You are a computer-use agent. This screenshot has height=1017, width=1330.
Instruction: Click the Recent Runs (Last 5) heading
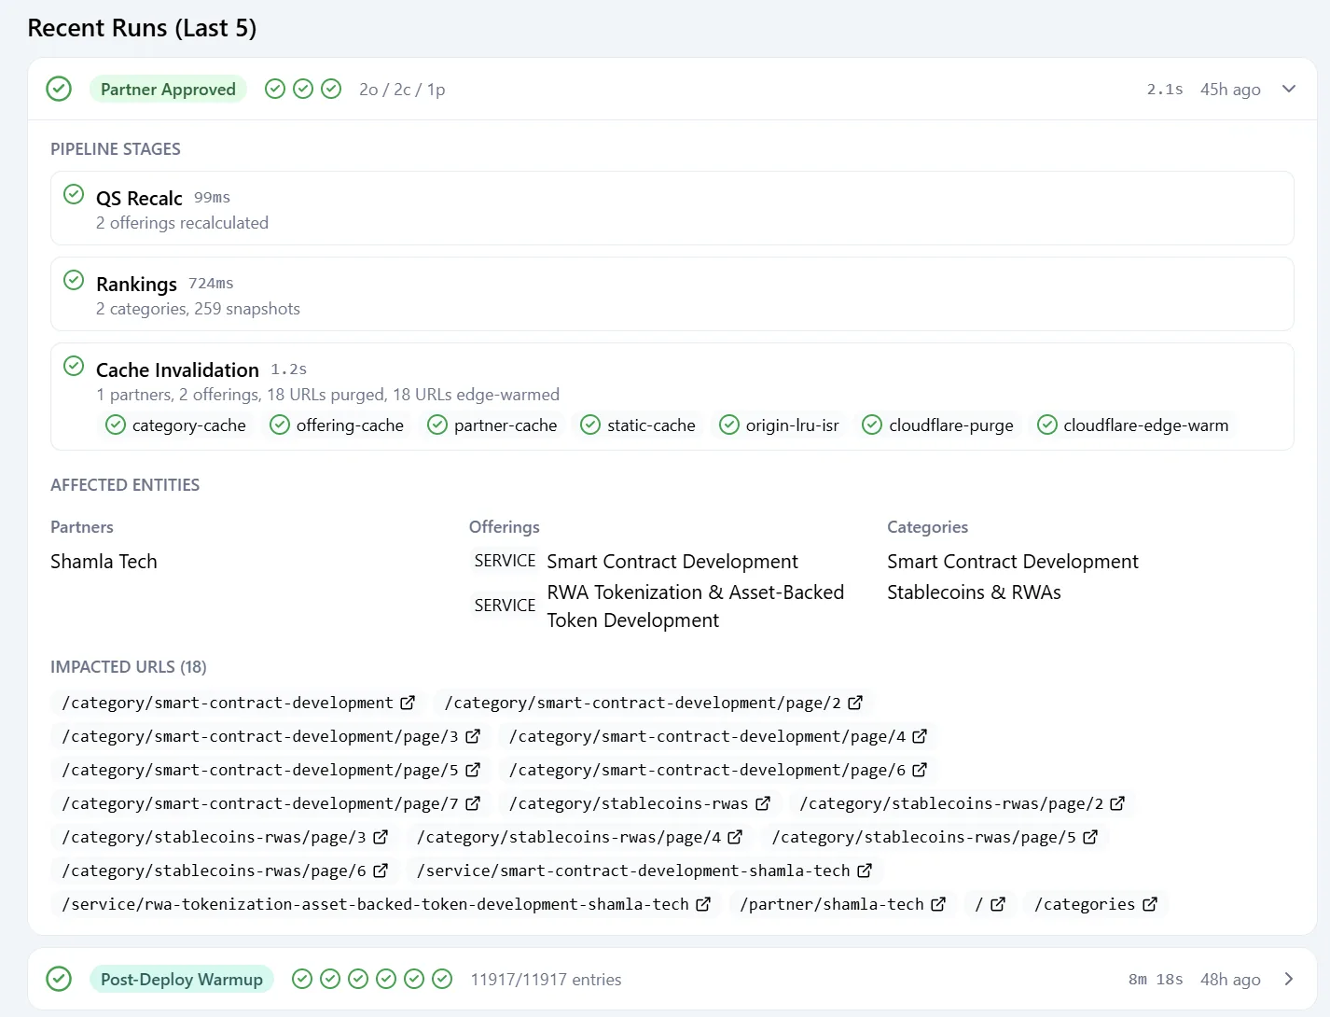point(142,27)
